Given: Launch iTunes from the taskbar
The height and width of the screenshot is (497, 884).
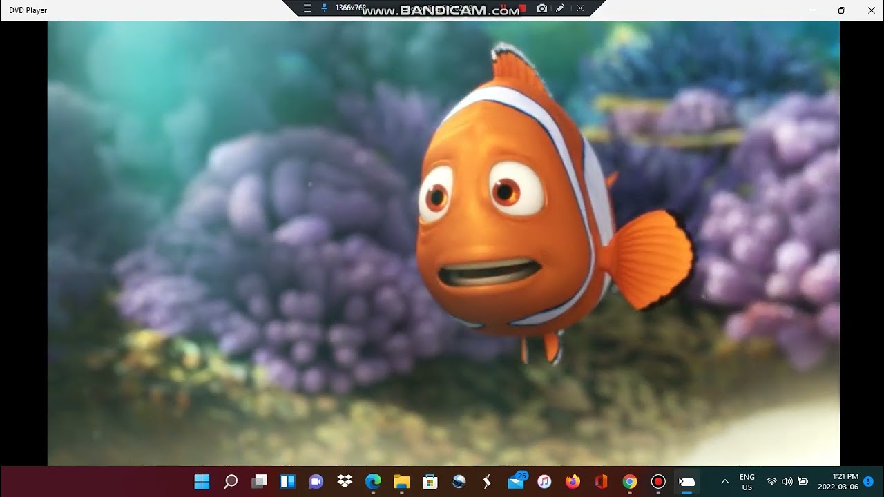Looking at the screenshot, I should click(544, 482).
